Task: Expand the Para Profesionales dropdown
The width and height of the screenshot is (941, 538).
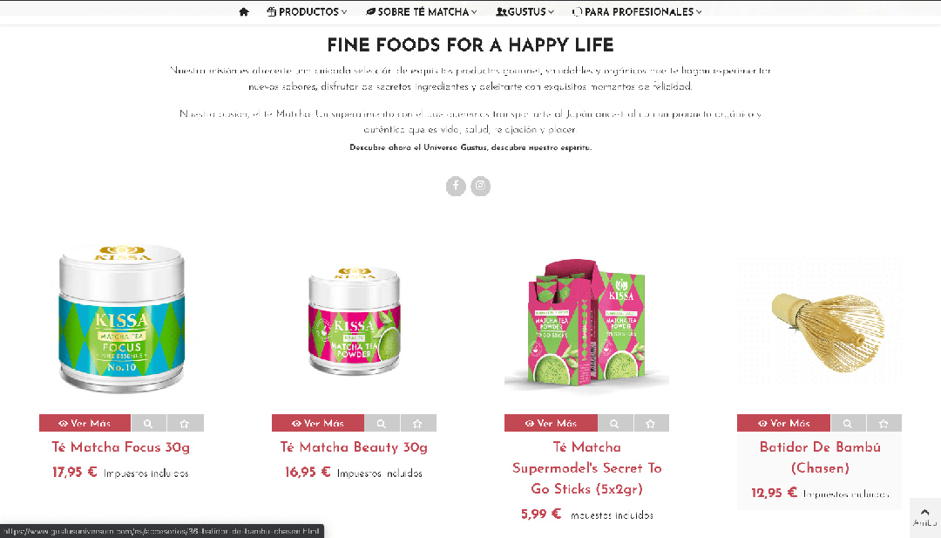Action: point(637,12)
